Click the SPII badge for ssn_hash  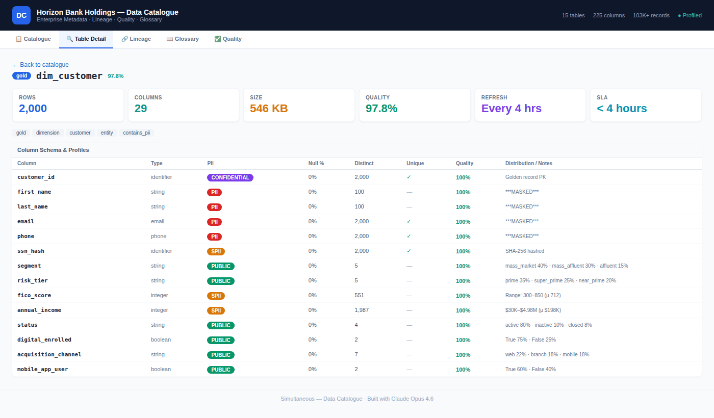click(216, 251)
